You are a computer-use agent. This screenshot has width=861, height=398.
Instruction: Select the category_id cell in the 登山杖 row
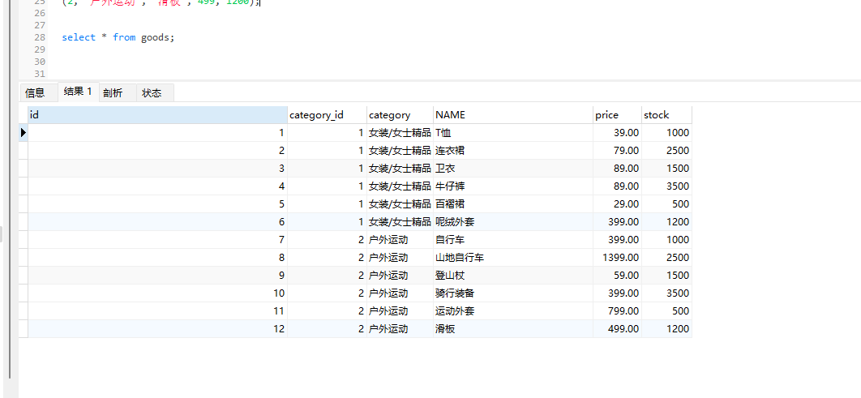click(327, 275)
